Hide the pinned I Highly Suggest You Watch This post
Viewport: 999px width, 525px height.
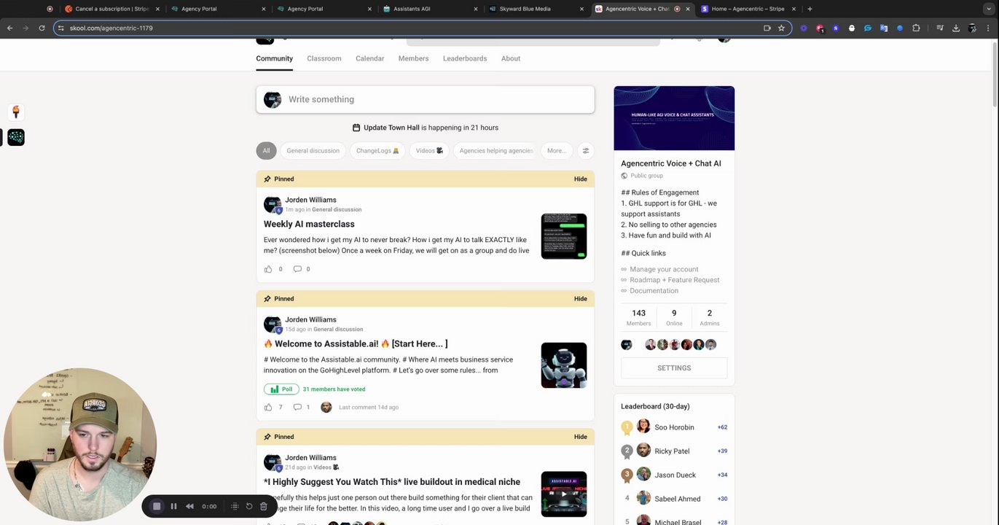coord(580,437)
